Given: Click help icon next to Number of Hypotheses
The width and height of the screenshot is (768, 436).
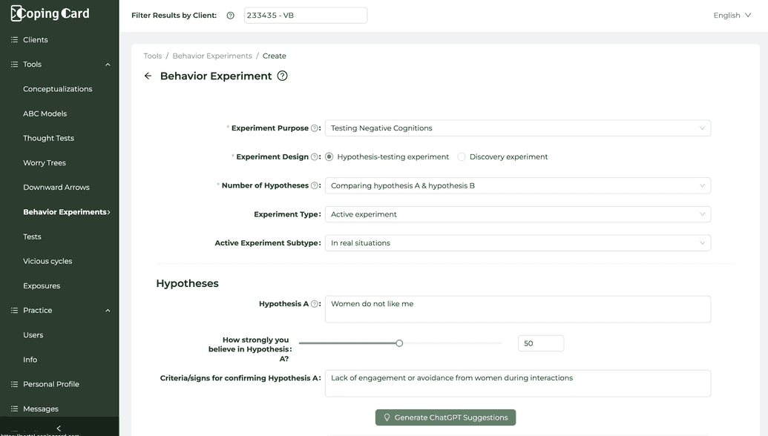Looking at the screenshot, I should click(315, 185).
